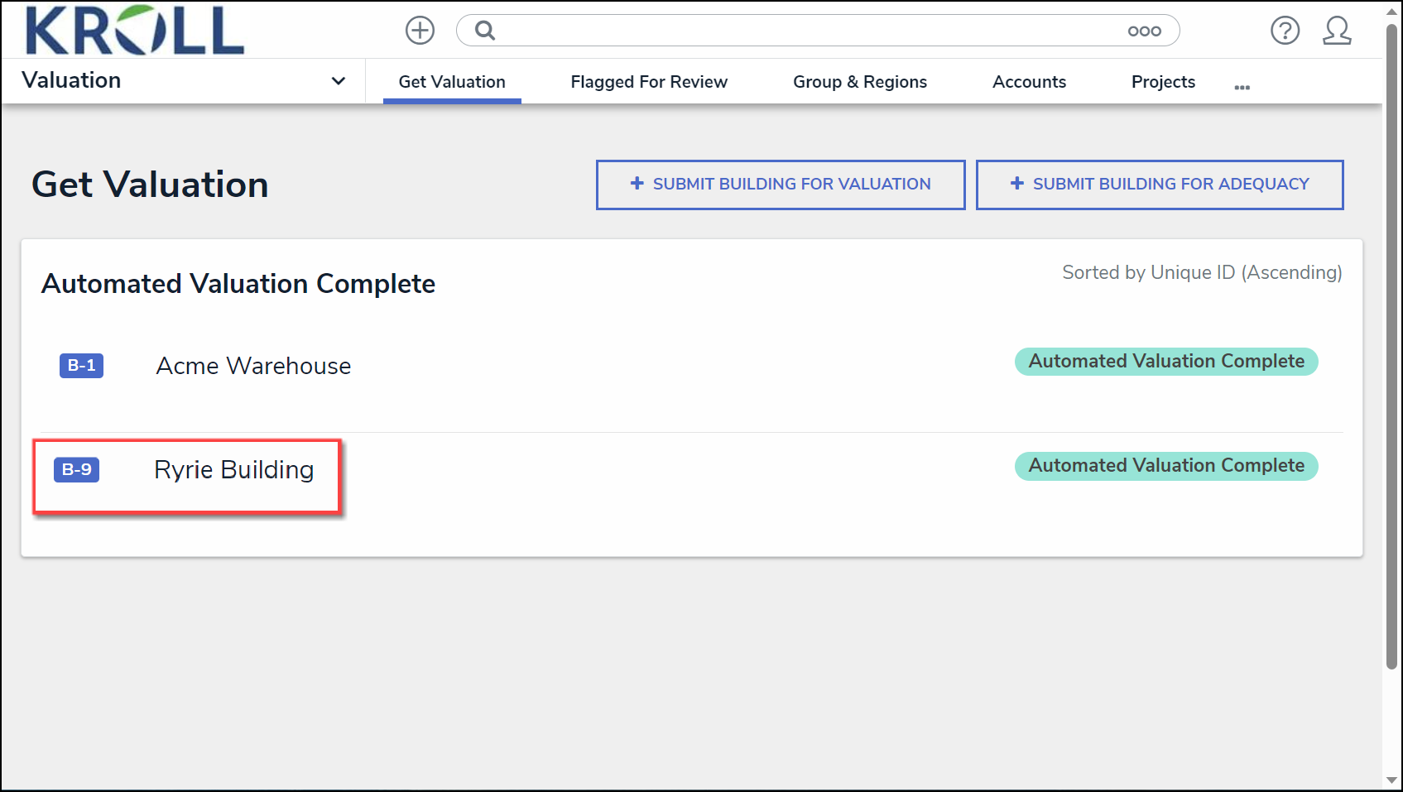Click Submit Building For Adequacy button

click(x=1160, y=185)
